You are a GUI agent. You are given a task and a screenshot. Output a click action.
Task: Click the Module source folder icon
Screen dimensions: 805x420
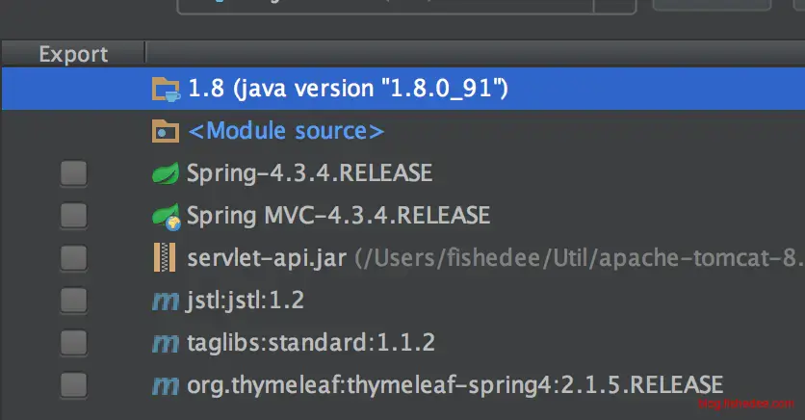[167, 131]
